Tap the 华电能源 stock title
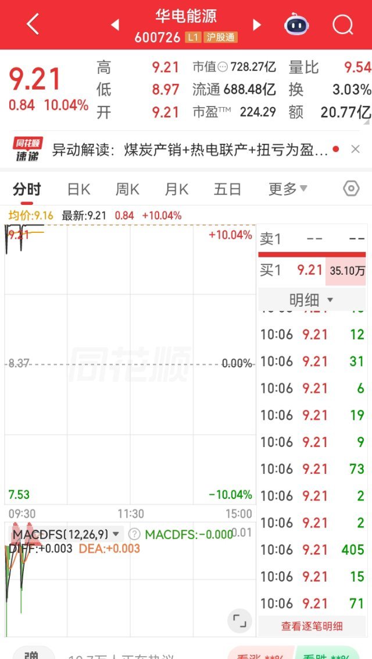This screenshot has height=659, width=372. click(186, 16)
